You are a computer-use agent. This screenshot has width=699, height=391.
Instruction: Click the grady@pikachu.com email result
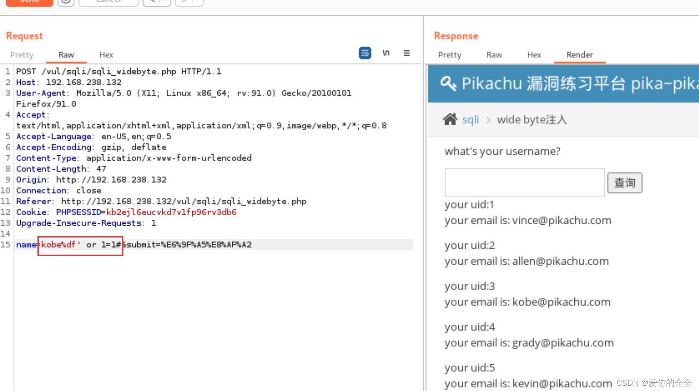coord(563,343)
